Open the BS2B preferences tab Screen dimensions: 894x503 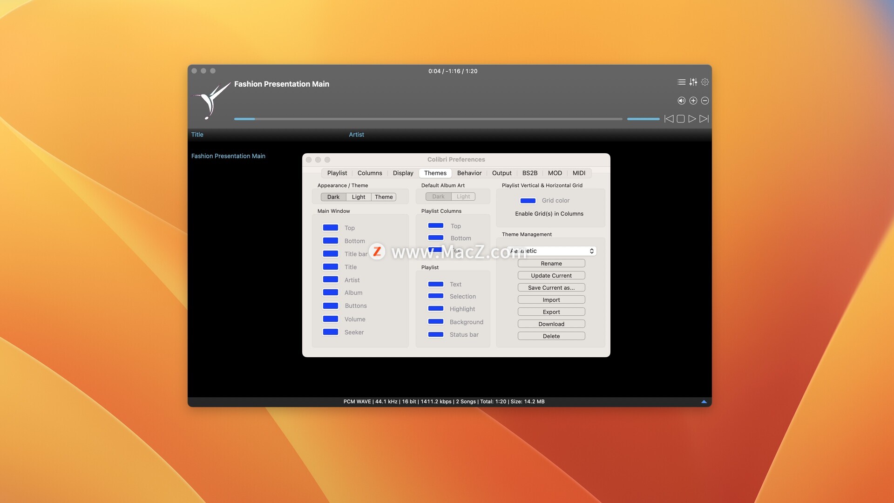530,173
